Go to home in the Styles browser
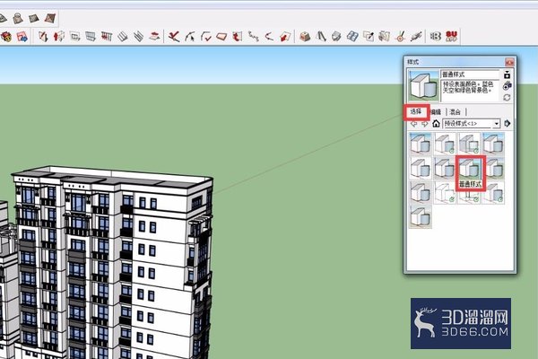 (x=436, y=123)
